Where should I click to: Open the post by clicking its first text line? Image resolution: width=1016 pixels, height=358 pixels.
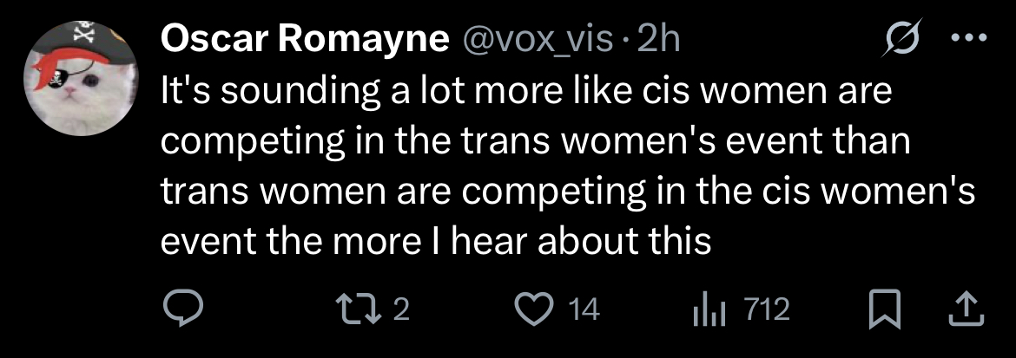click(x=527, y=91)
